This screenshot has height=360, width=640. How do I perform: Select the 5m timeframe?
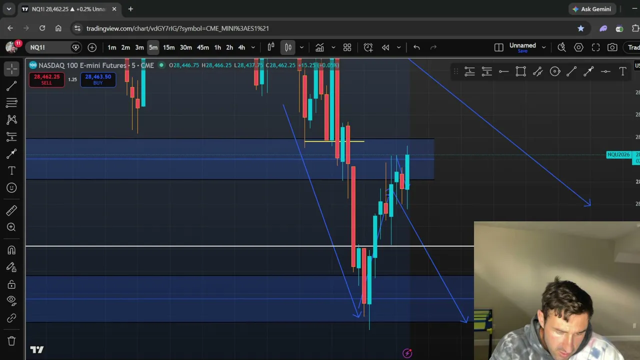point(153,47)
